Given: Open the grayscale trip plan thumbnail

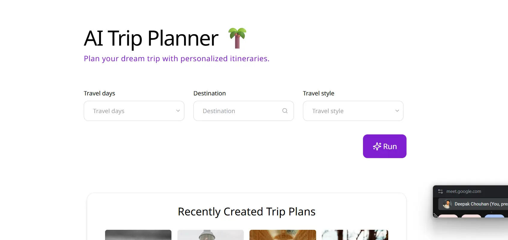Looking at the screenshot, I should click(138, 235).
